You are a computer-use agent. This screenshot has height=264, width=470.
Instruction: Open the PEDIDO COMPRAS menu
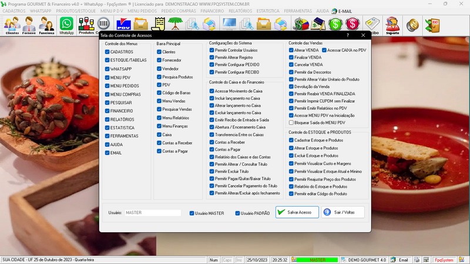click(179, 11)
